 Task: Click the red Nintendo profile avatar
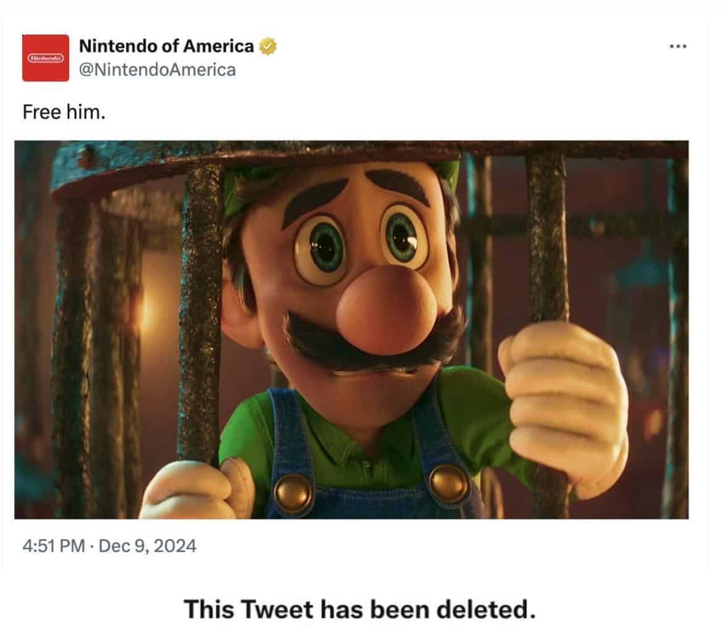pos(45,57)
